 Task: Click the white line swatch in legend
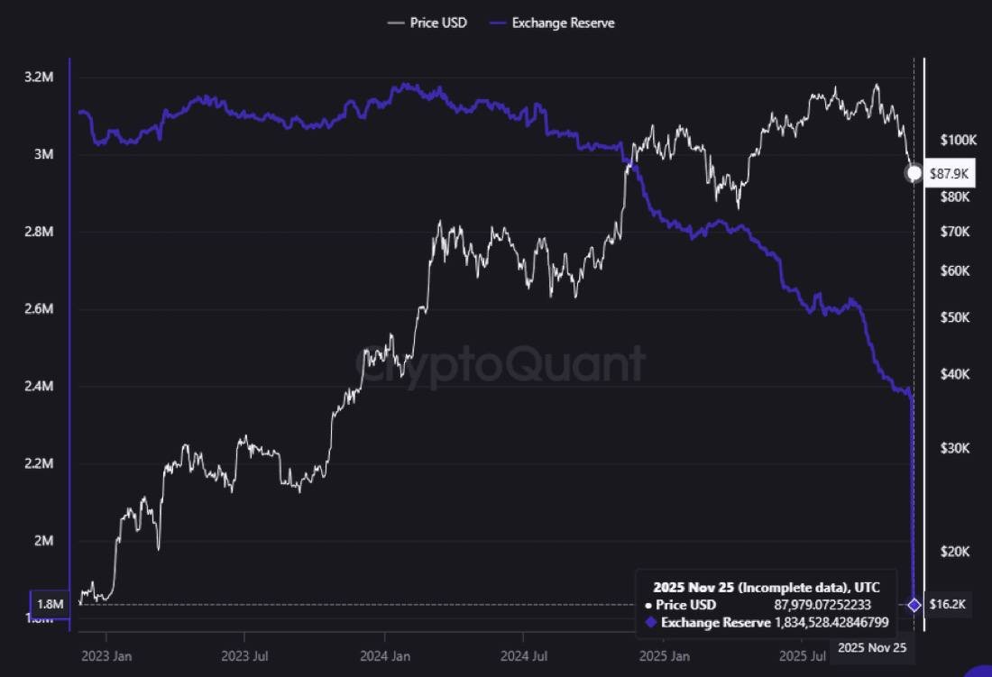pyautogui.click(x=395, y=23)
